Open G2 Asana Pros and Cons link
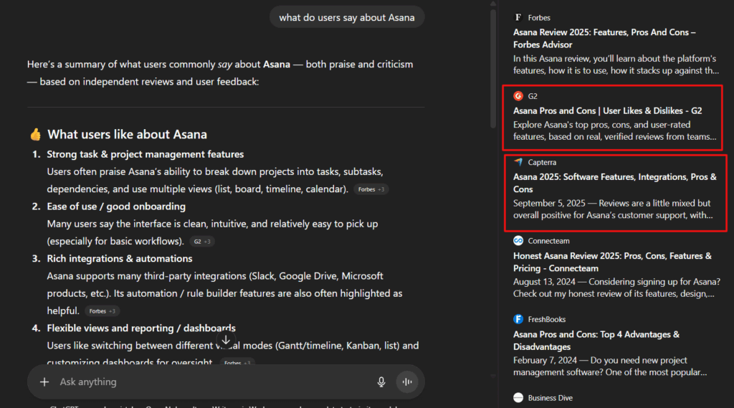Screen dimensions: 734x408 pyautogui.click(x=607, y=110)
